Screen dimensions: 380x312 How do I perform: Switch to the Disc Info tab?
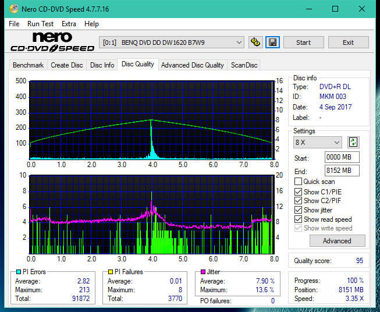click(x=102, y=65)
